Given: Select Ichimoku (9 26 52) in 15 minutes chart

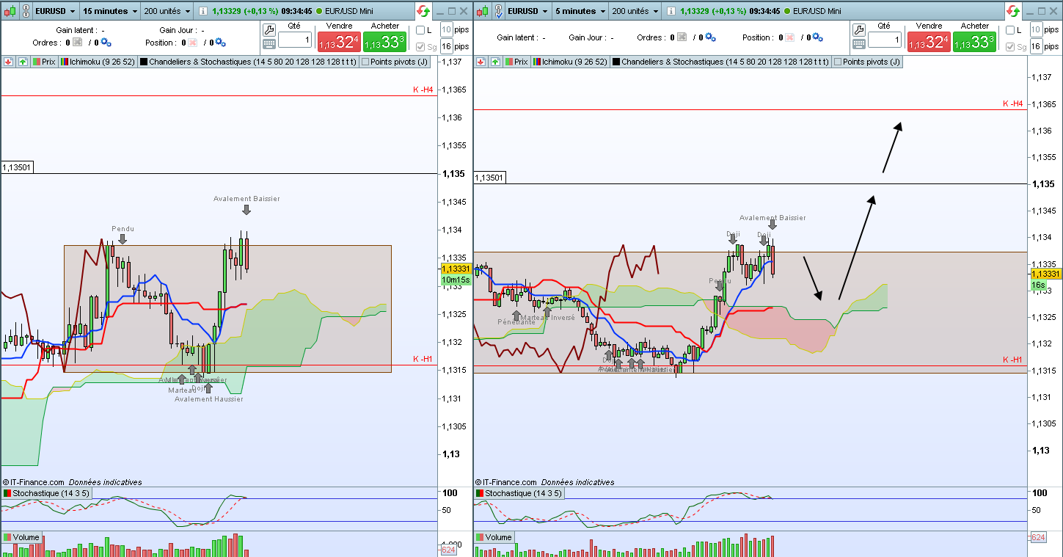Looking at the screenshot, I should pos(98,62).
